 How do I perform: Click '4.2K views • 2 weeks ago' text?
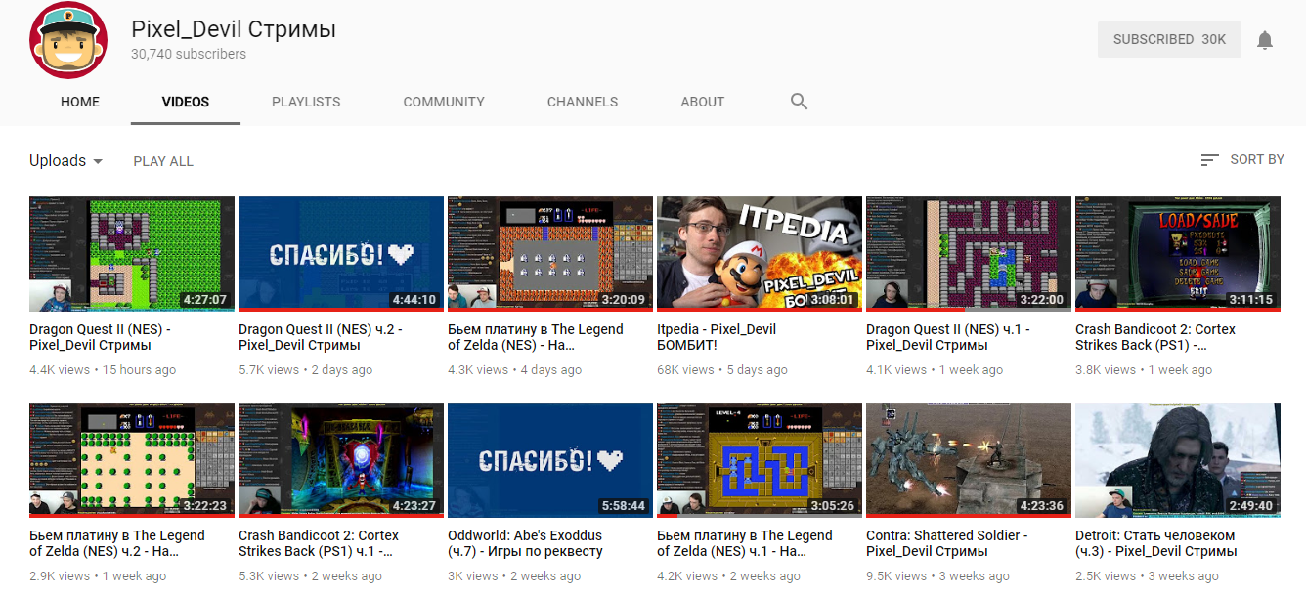(x=729, y=576)
